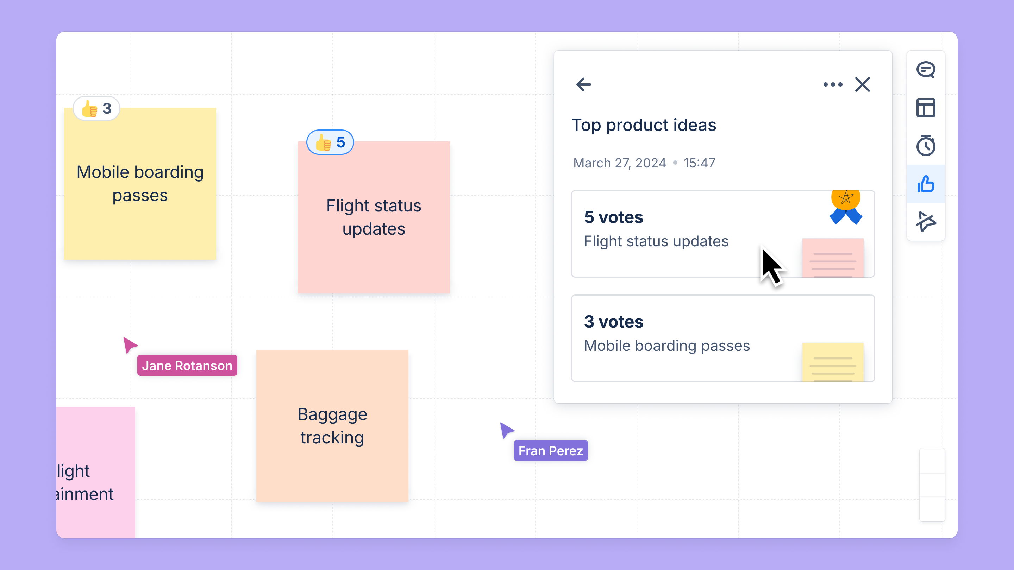Screen dimensions: 1014x570
Task: Close the Top product ideas panel
Action: coord(863,84)
